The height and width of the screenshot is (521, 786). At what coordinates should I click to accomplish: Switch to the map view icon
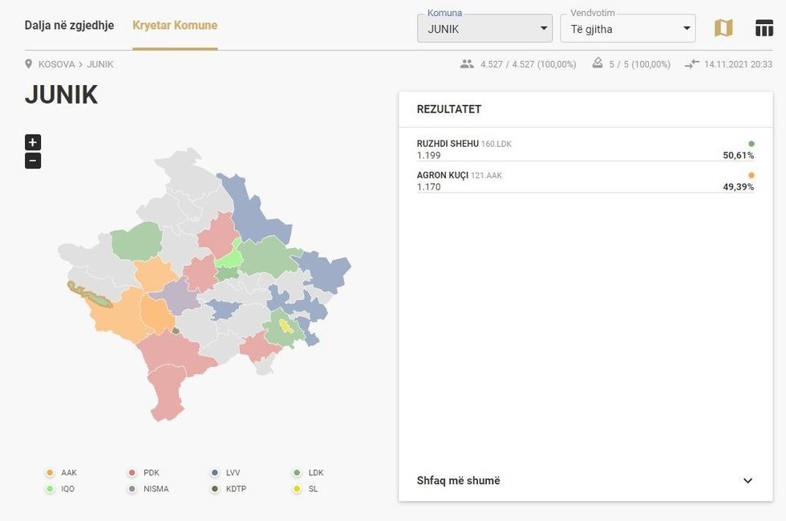[723, 28]
